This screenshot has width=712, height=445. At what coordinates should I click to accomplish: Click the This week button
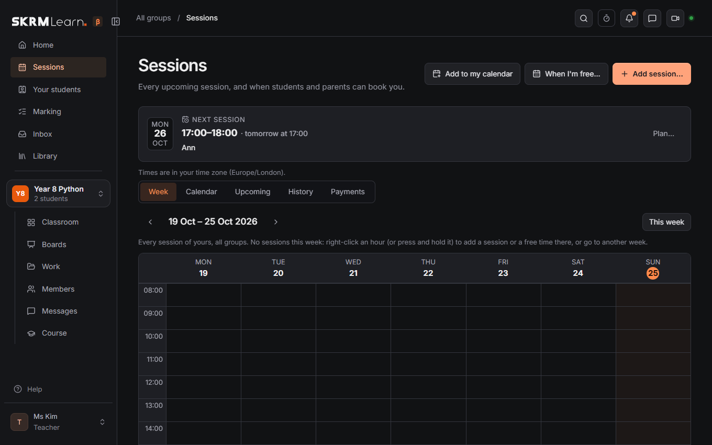(666, 222)
